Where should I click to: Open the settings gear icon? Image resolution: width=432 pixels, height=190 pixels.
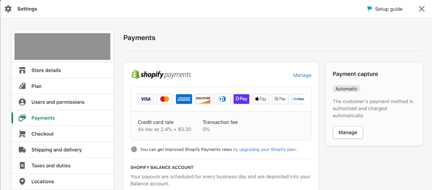point(8,9)
